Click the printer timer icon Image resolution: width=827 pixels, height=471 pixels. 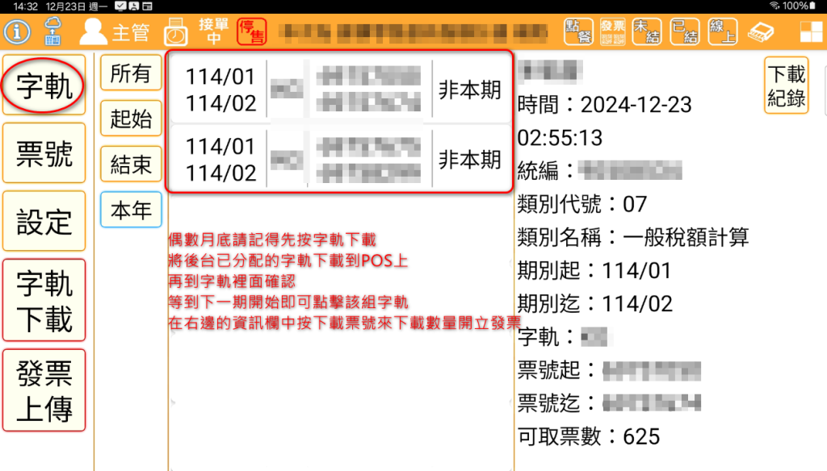[x=175, y=31]
